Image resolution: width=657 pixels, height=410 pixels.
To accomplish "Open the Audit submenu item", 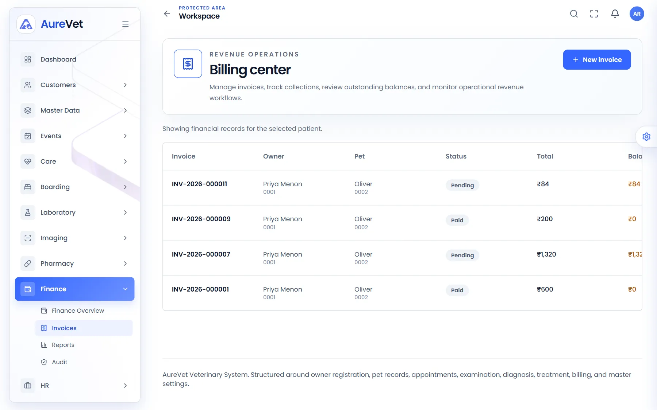I will (x=84, y=362).
